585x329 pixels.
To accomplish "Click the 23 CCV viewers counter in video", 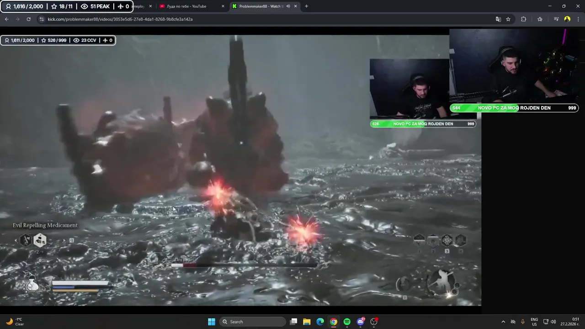I will (85, 40).
